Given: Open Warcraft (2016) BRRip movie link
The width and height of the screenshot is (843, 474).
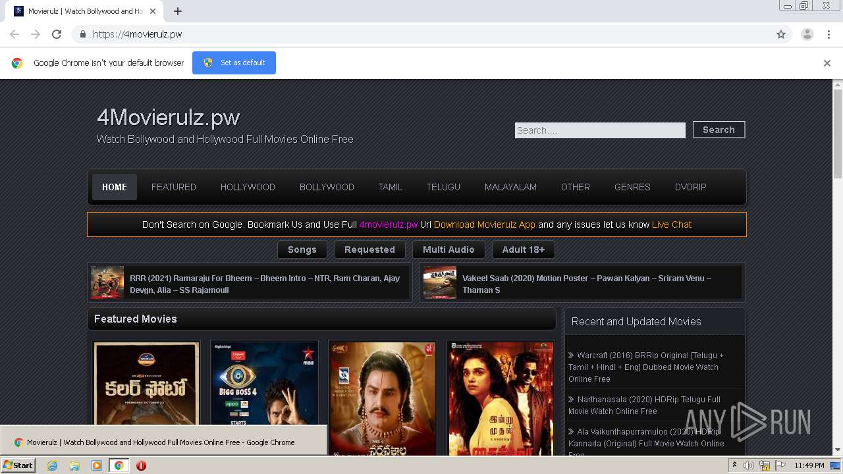Looking at the screenshot, I should pos(646,367).
